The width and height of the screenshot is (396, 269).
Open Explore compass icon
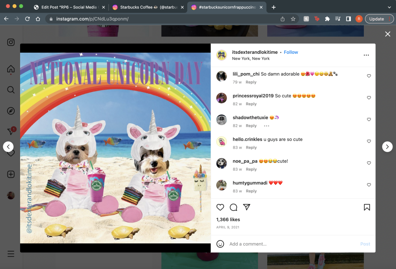click(x=11, y=111)
